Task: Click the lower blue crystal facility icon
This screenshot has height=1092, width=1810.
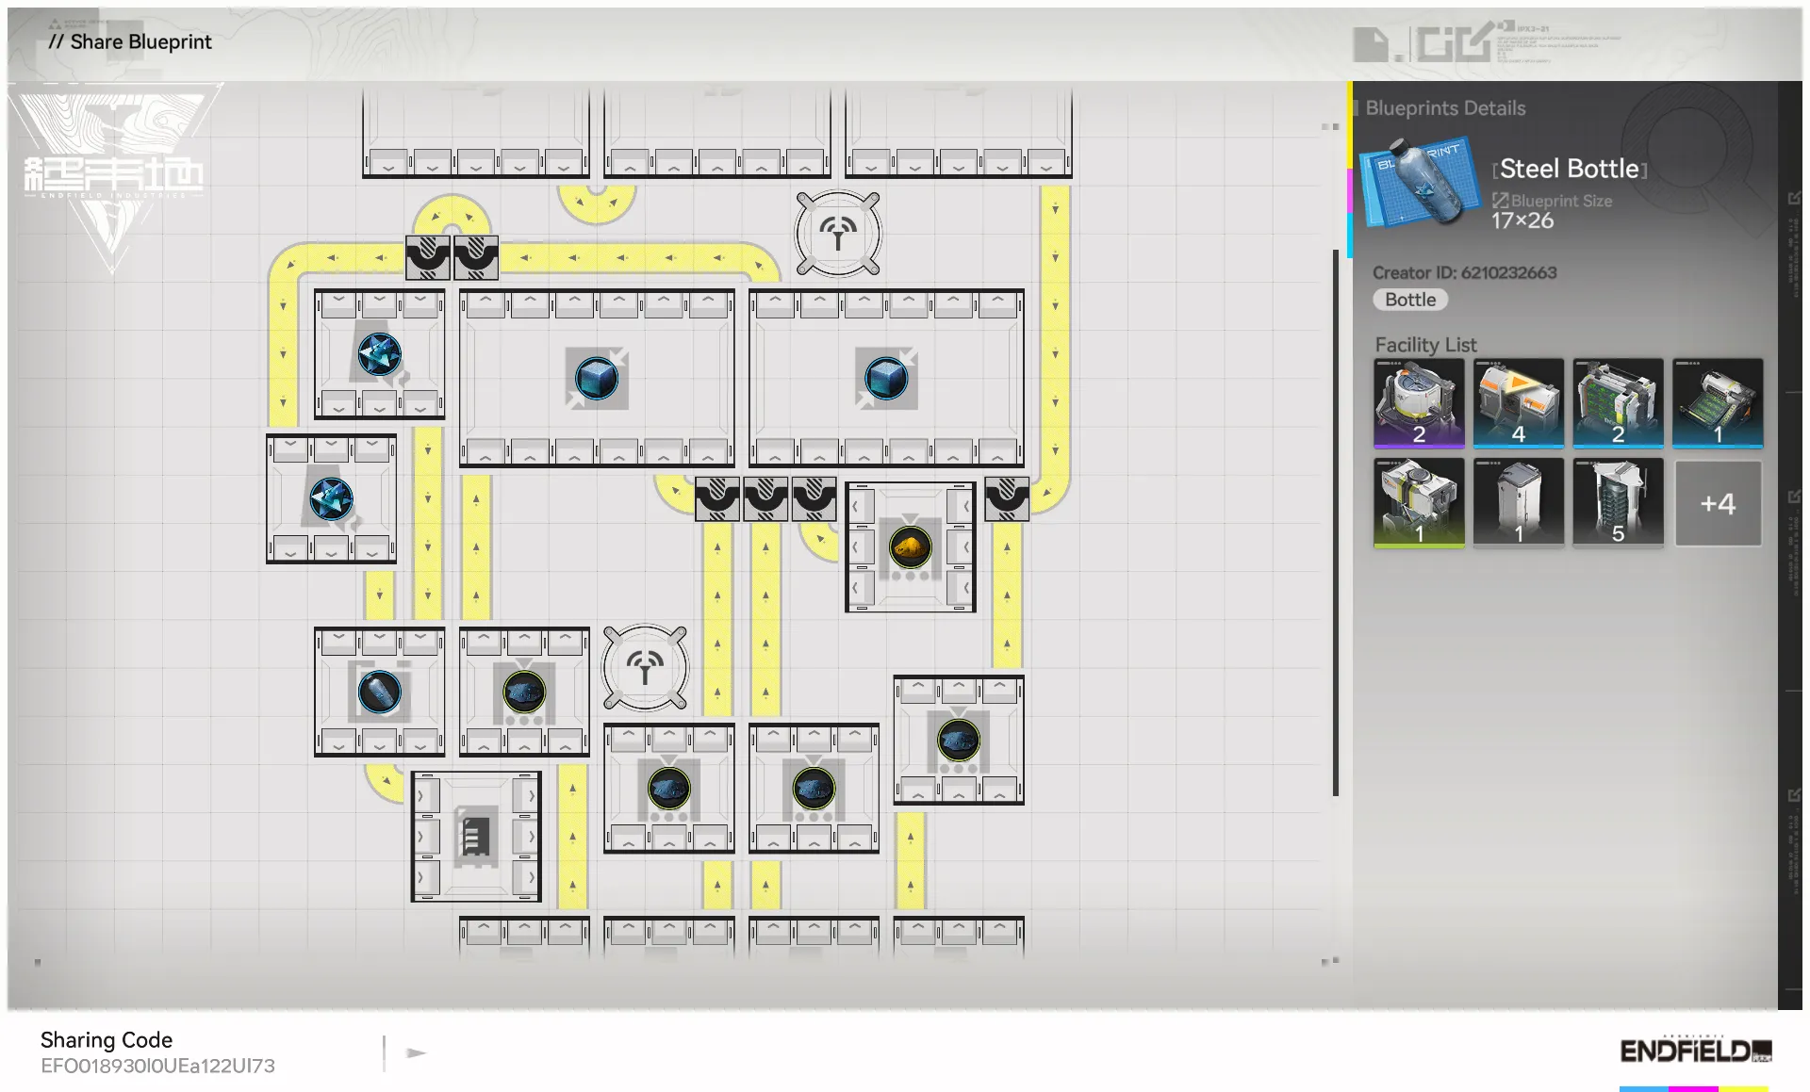Action: (x=331, y=498)
